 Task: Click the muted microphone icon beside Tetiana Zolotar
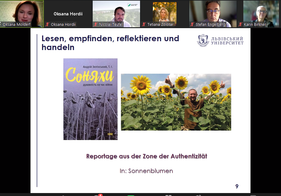pos(144,24)
